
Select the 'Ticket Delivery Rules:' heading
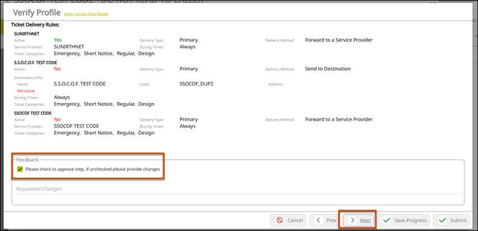click(36, 24)
